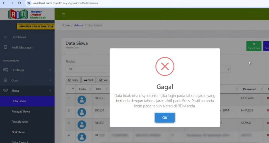Expand Guru chevron arrow
This screenshot has width=269, height=143.
point(50,80)
